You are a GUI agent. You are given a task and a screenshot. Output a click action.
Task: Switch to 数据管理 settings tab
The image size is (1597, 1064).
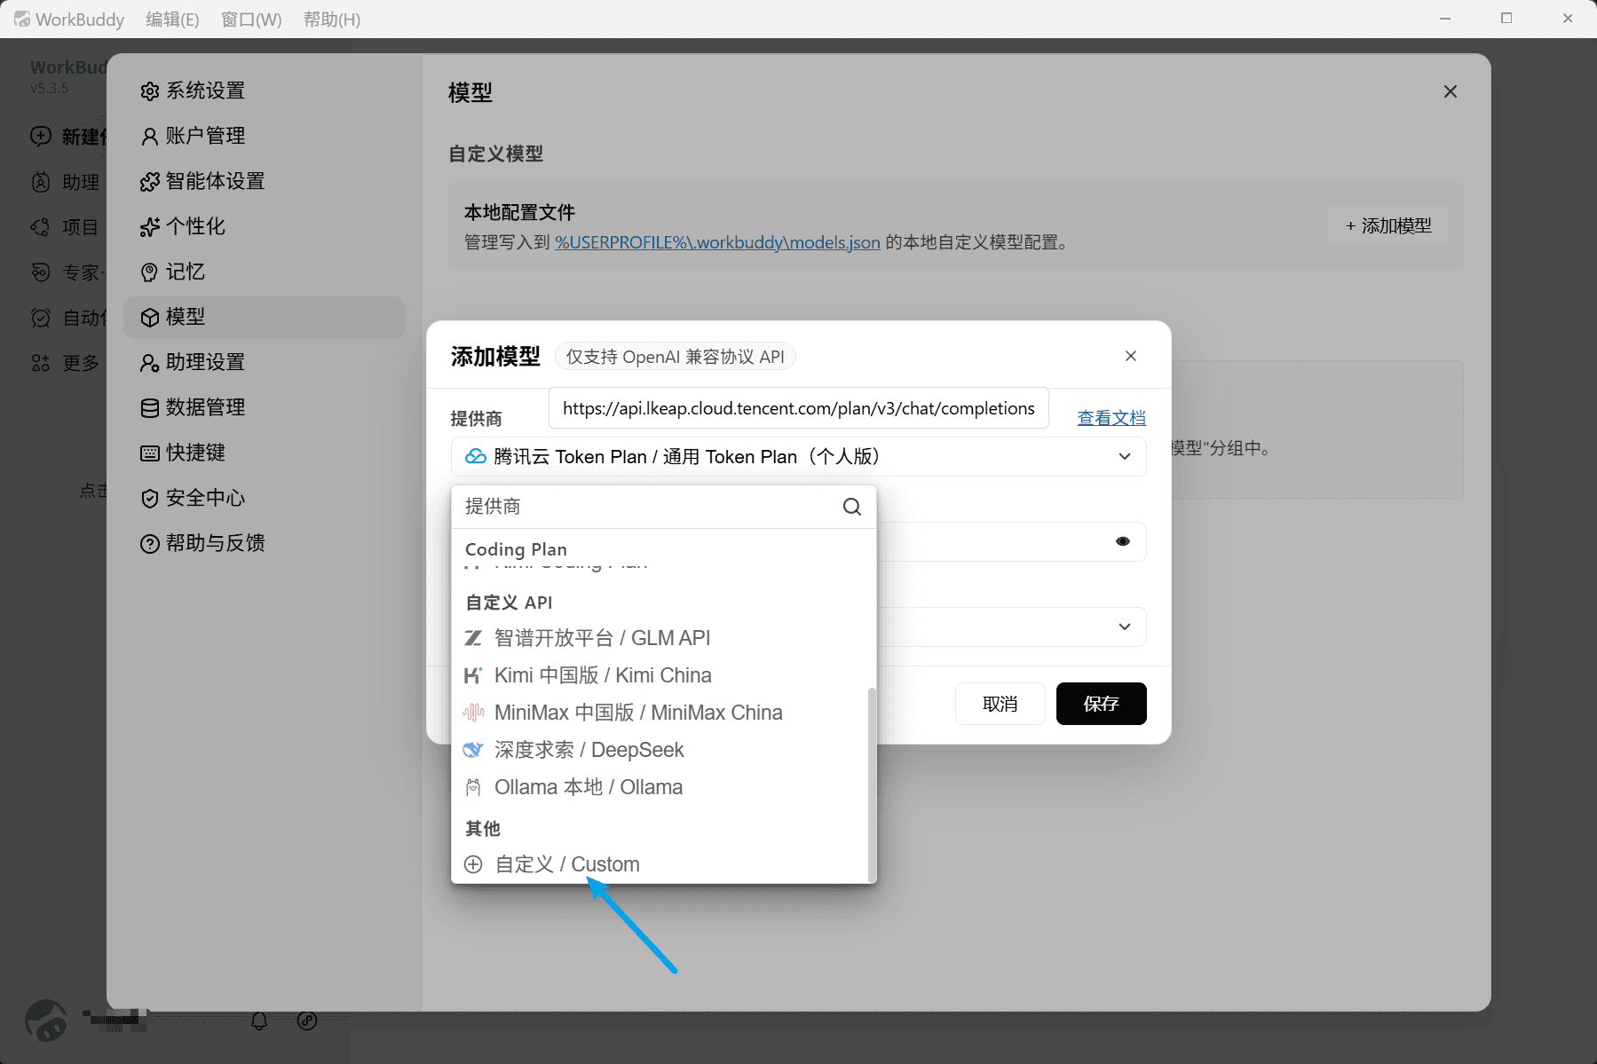[x=265, y=408]
